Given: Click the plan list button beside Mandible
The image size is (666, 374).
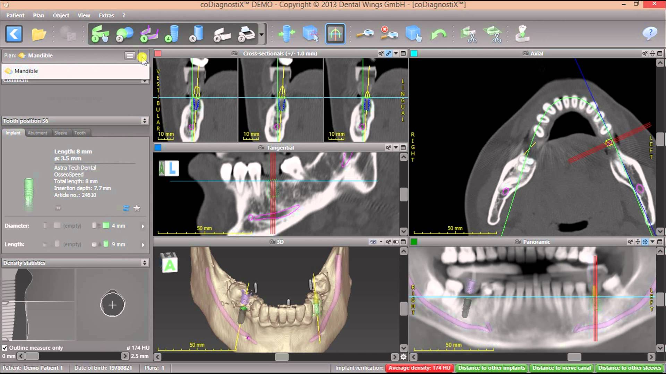Looking at the screenshot, I should pyautogui.click(x=130, y=56).
